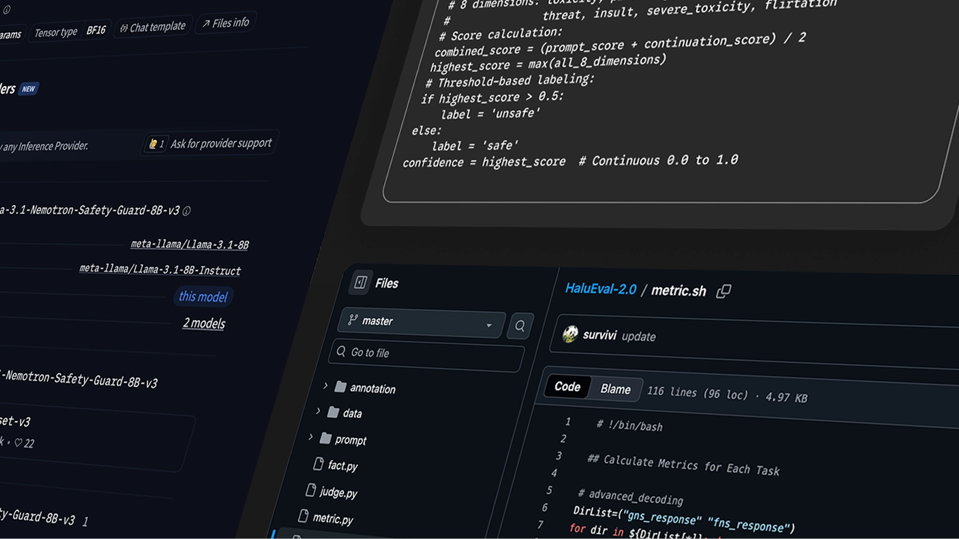Click the judge.py file icon
The height and width of the screenshot is (539, 959).
coord(311,489)
